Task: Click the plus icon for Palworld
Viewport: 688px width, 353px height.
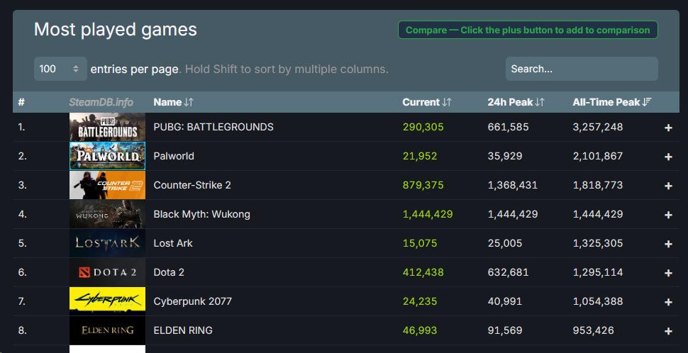Action: pos(668,157)
